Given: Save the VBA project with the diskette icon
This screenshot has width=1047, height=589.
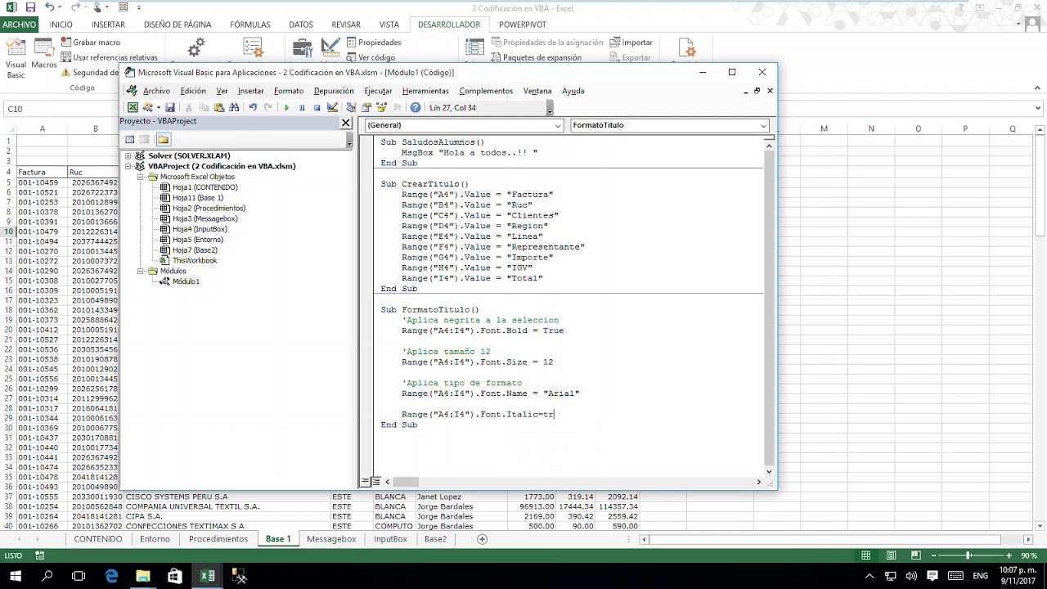Looking at the screenshot, I should 170,107.
